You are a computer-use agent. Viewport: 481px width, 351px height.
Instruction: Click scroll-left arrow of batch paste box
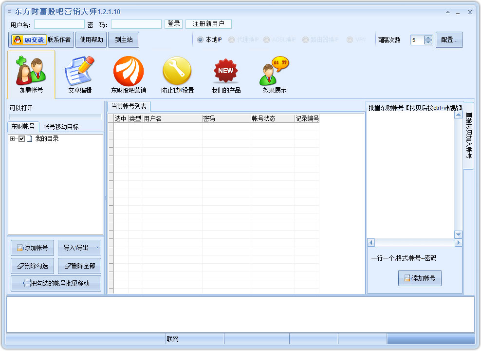371,243
